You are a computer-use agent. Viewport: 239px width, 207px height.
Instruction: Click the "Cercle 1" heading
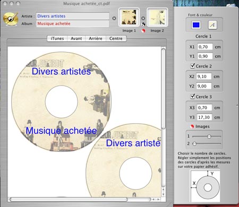point(203,36)
